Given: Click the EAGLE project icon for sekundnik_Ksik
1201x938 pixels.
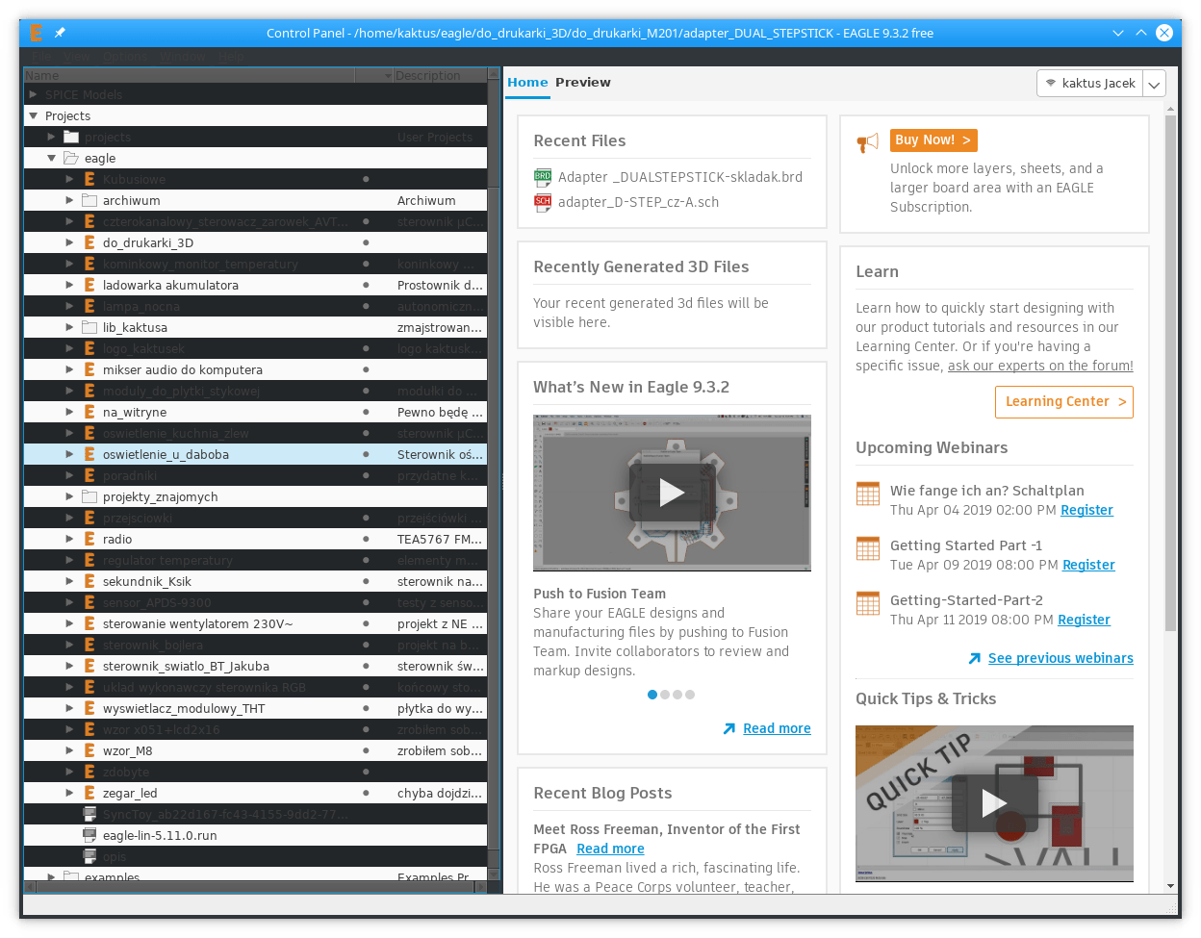Looking at the screenshot, I should click(x=89, y=582).
